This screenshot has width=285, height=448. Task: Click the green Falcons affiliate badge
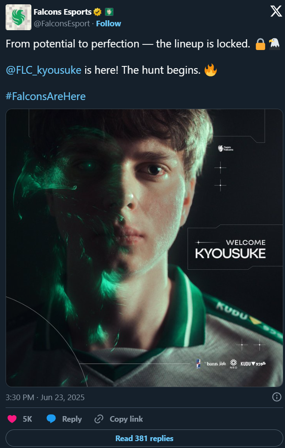[x=109, y=12]
